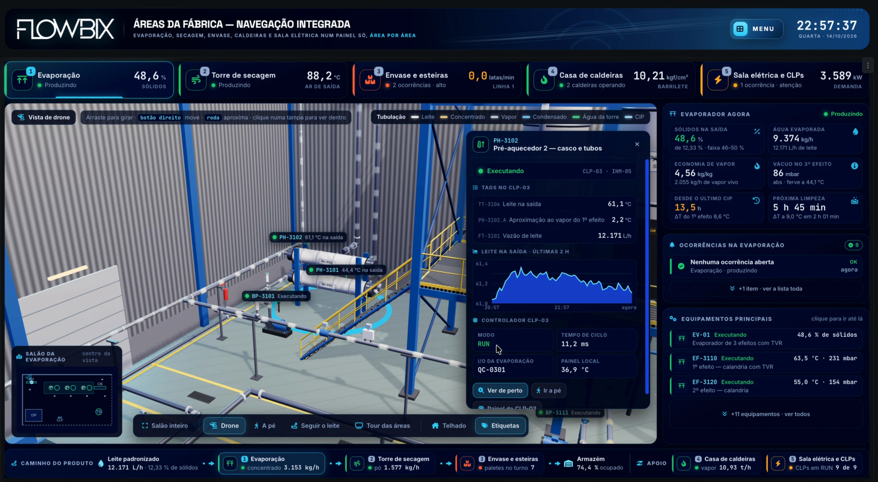Click the Ver de perto button
The height and width of the screenshot is (482, 878).
tap(500, 390)
